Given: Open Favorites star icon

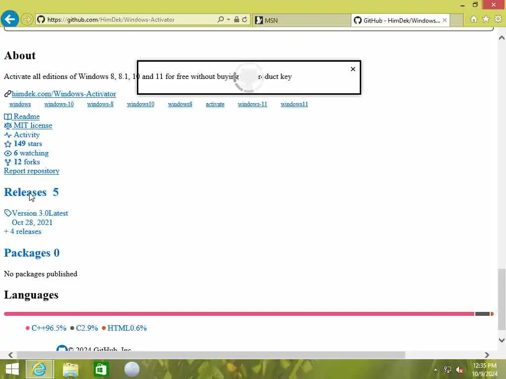Looking at the screenshot, I should 486,19.
